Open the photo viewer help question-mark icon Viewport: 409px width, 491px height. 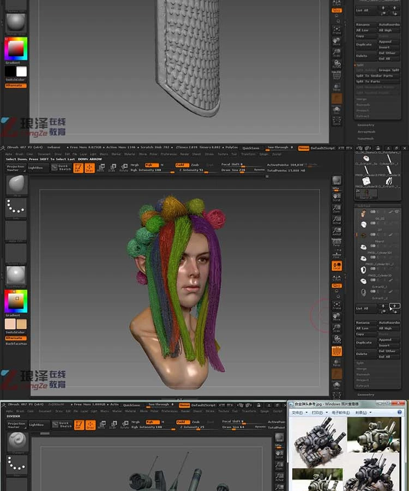(400, 412)
